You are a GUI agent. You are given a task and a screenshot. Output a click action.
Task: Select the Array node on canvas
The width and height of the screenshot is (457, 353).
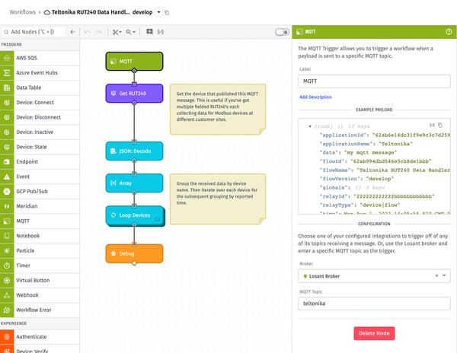tap(134, 183)
